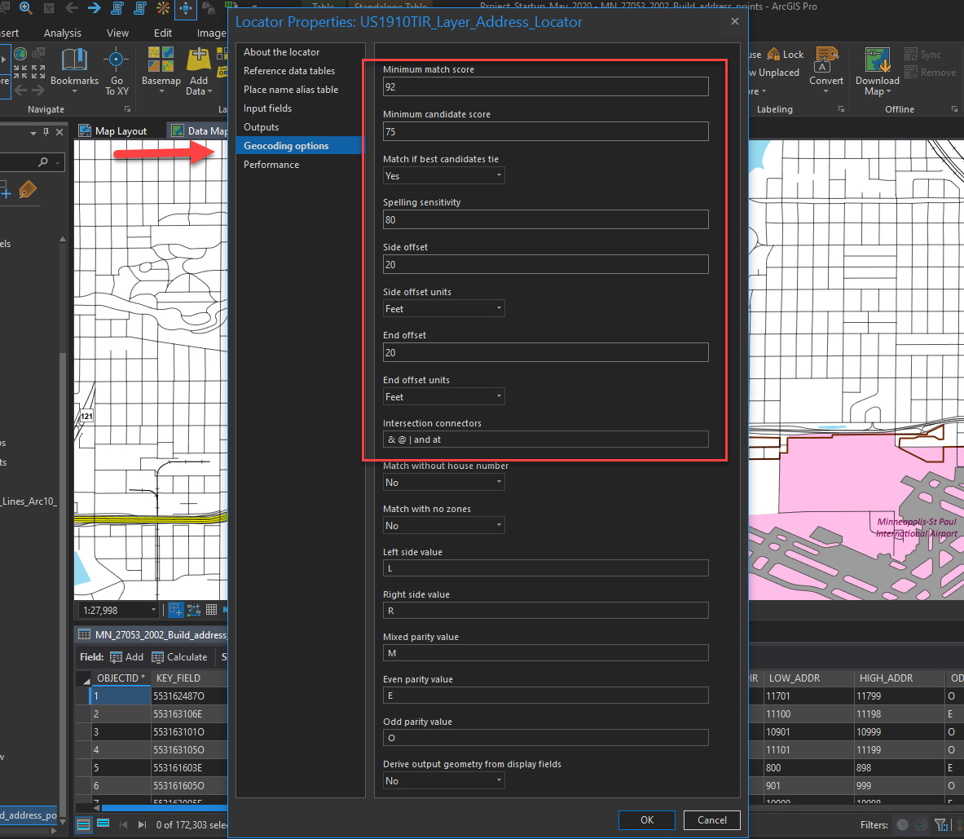964x839 pixels.
Task: Click the full extent globe icon
Action: [x=20, y=55]
